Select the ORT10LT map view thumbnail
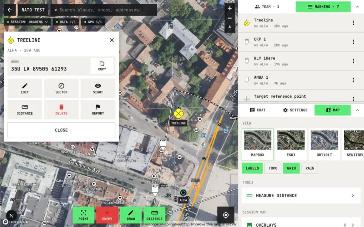The width and height of the screenshot is (364, 227). click(x=324, y=144)
